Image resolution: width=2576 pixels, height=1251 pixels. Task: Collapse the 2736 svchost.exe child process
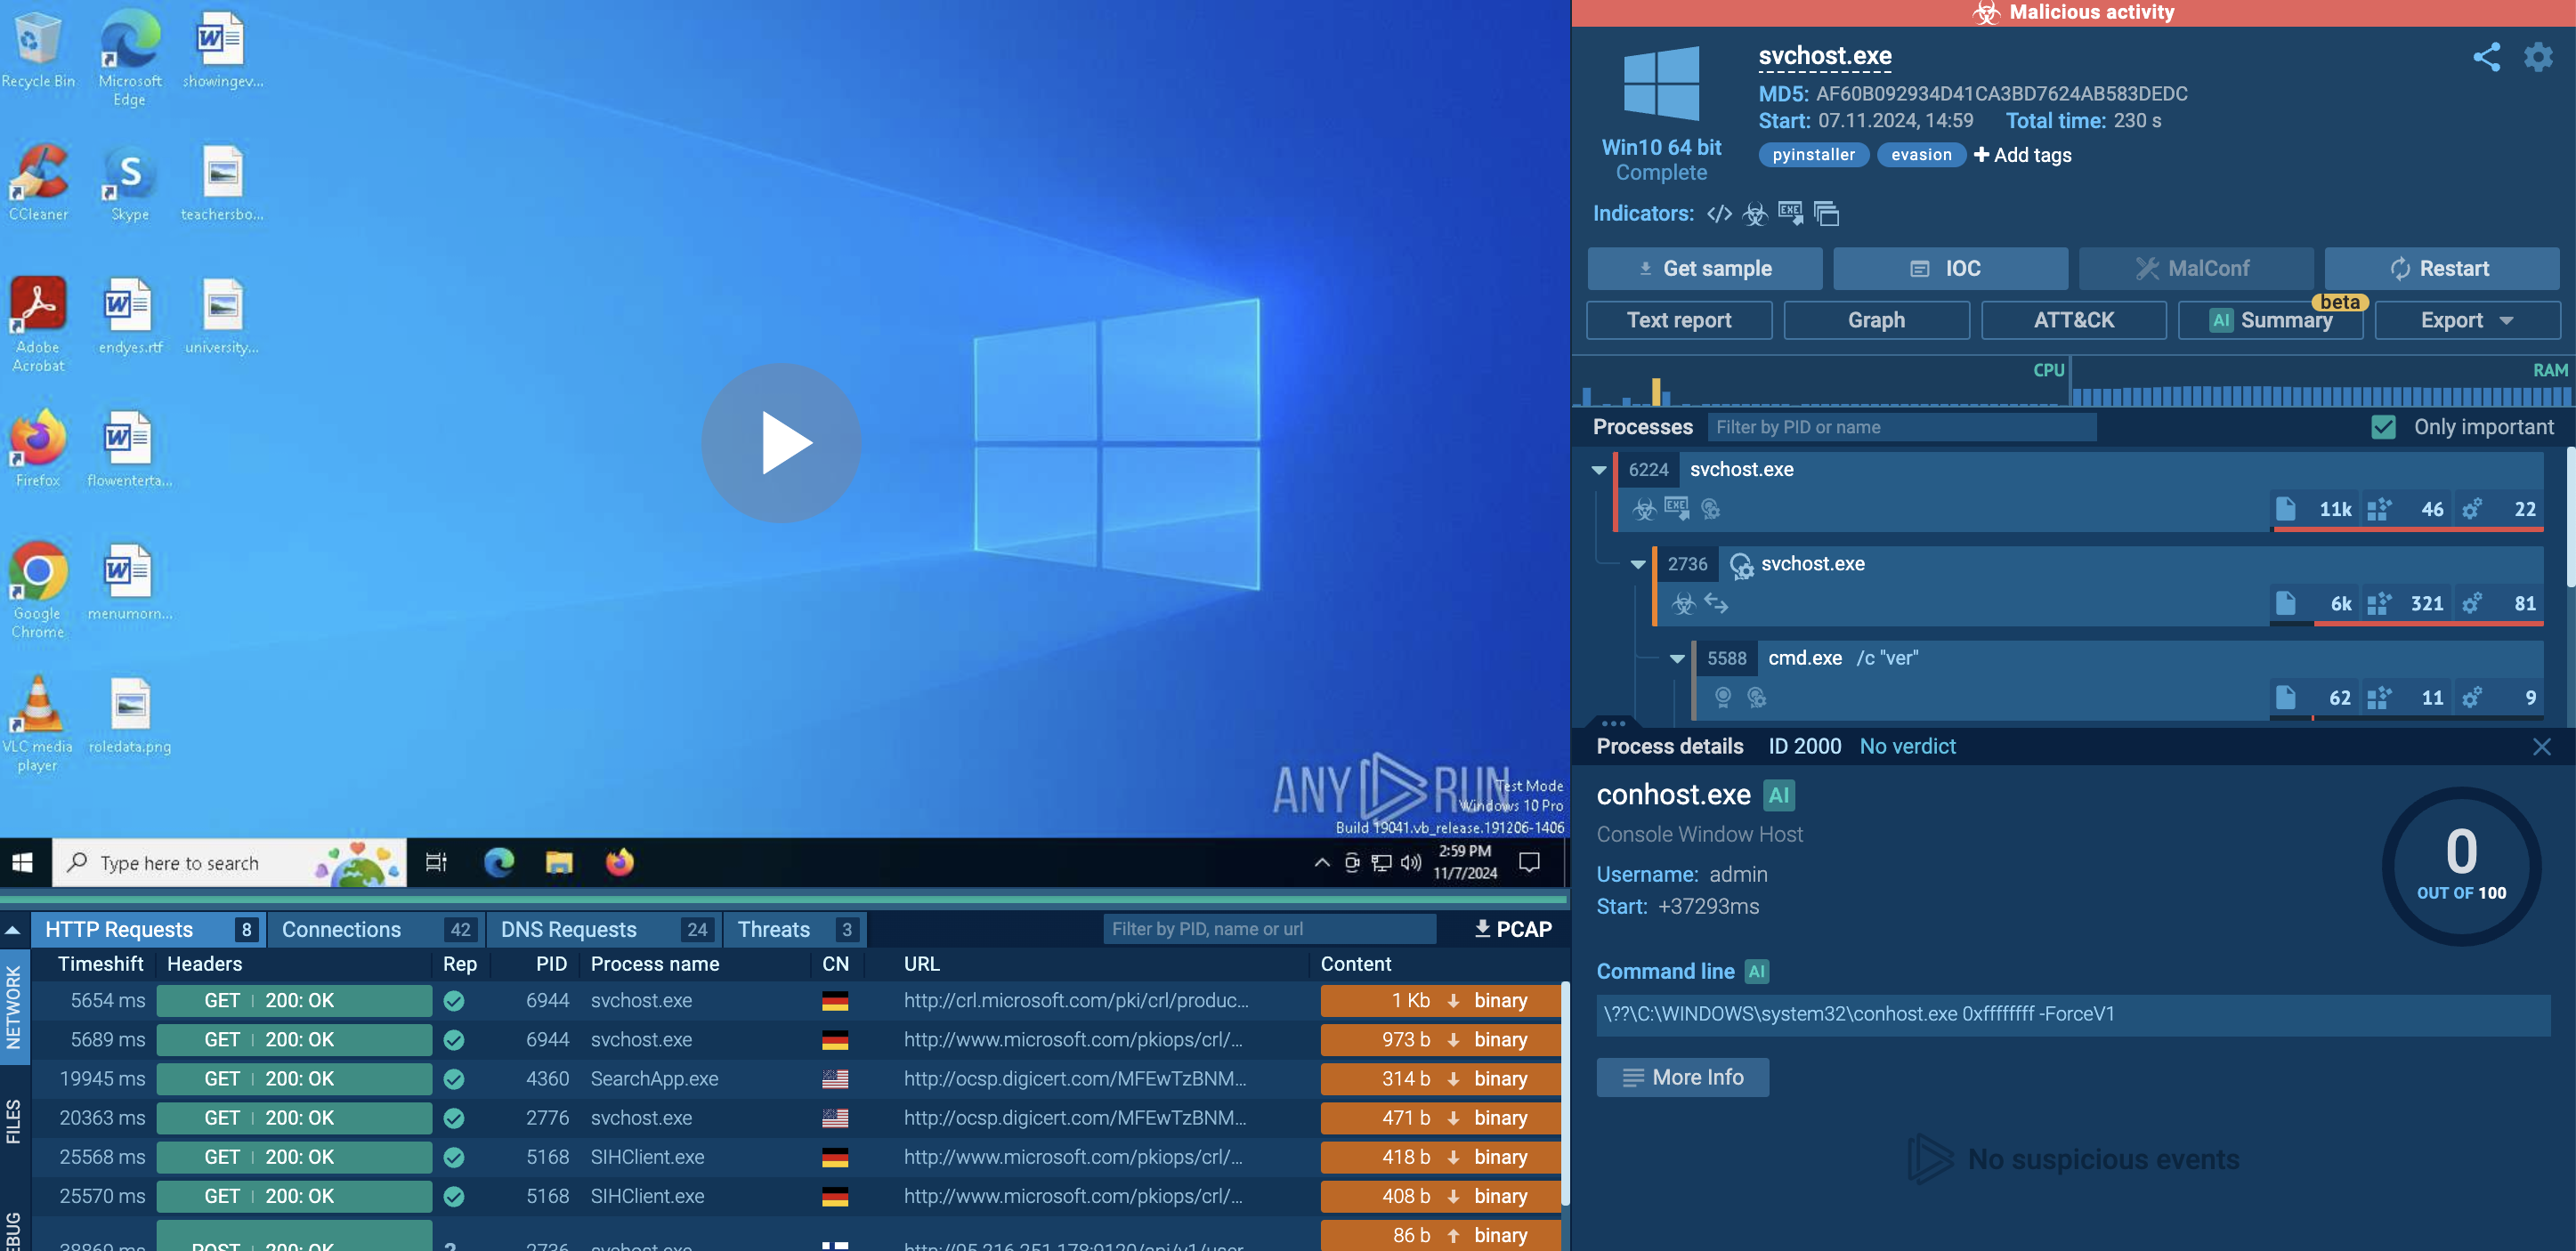[x=1638, y=564]
